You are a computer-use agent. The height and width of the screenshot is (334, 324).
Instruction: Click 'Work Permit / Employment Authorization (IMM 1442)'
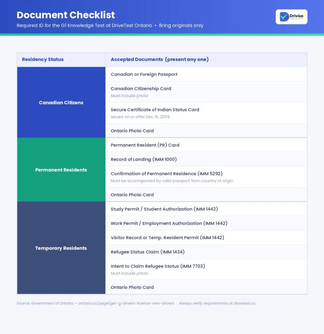pyautogui.click(x=169, y=223)
